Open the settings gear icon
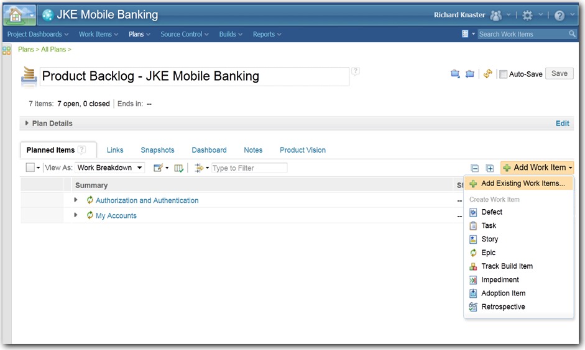585x350 pixels. (528, 16)
